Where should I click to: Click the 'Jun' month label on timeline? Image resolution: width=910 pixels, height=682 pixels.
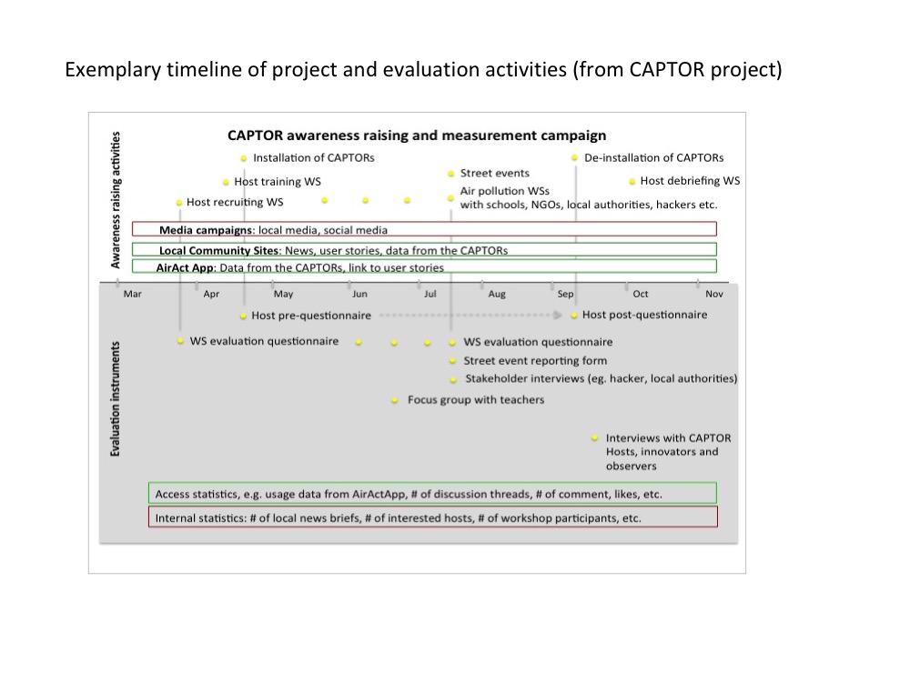pos(359,294)
